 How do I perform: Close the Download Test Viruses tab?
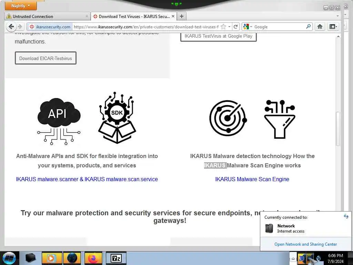[173, 16]
